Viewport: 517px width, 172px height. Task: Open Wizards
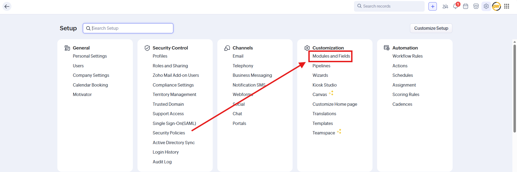(320, 75)
